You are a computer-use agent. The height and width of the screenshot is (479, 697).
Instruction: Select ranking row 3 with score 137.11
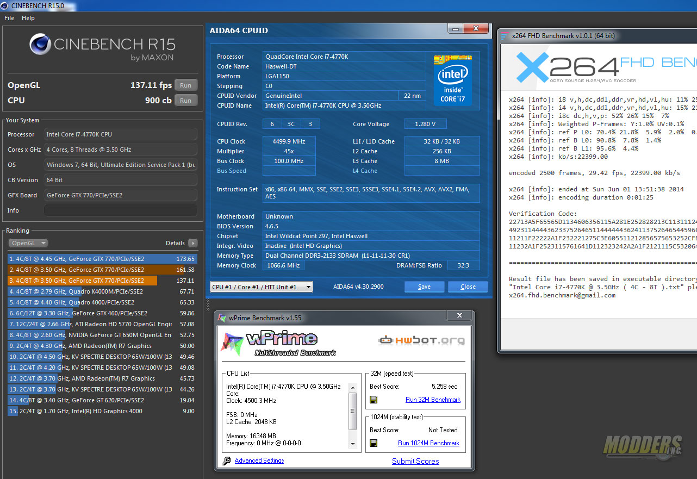pos(102,281)
